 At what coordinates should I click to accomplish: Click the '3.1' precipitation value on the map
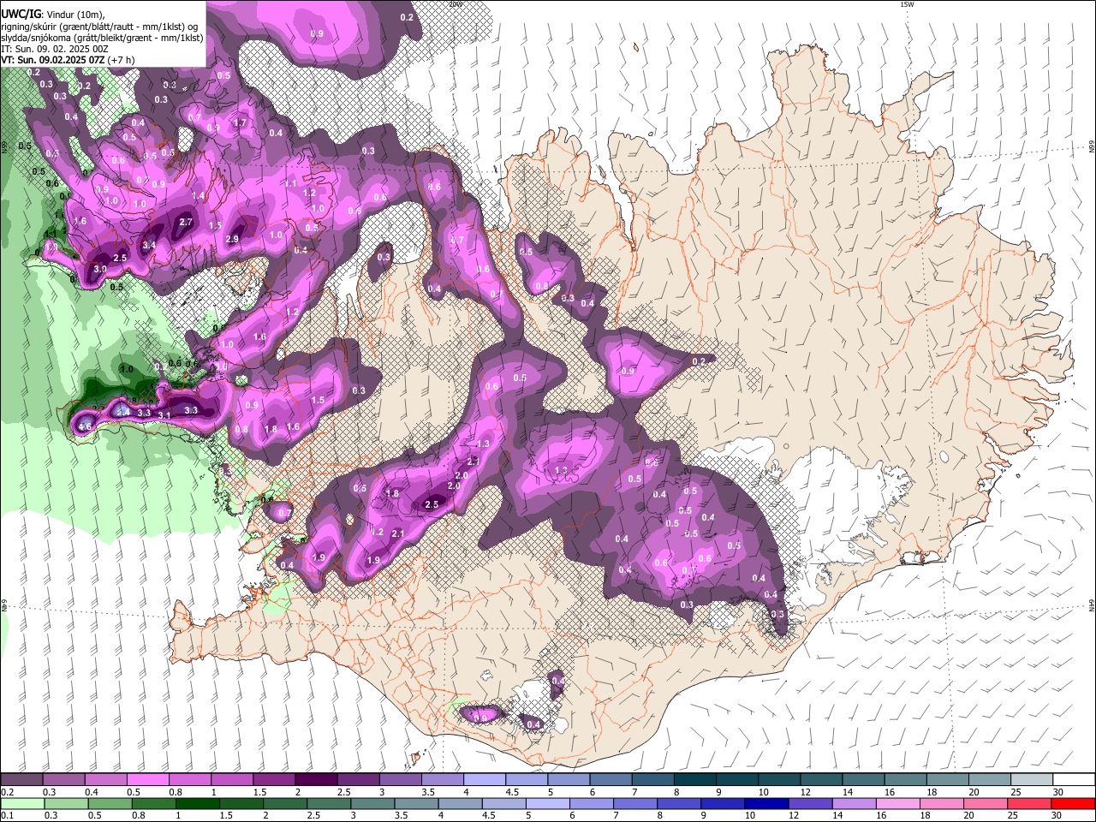pyautogui.click(x=165, y=415)
